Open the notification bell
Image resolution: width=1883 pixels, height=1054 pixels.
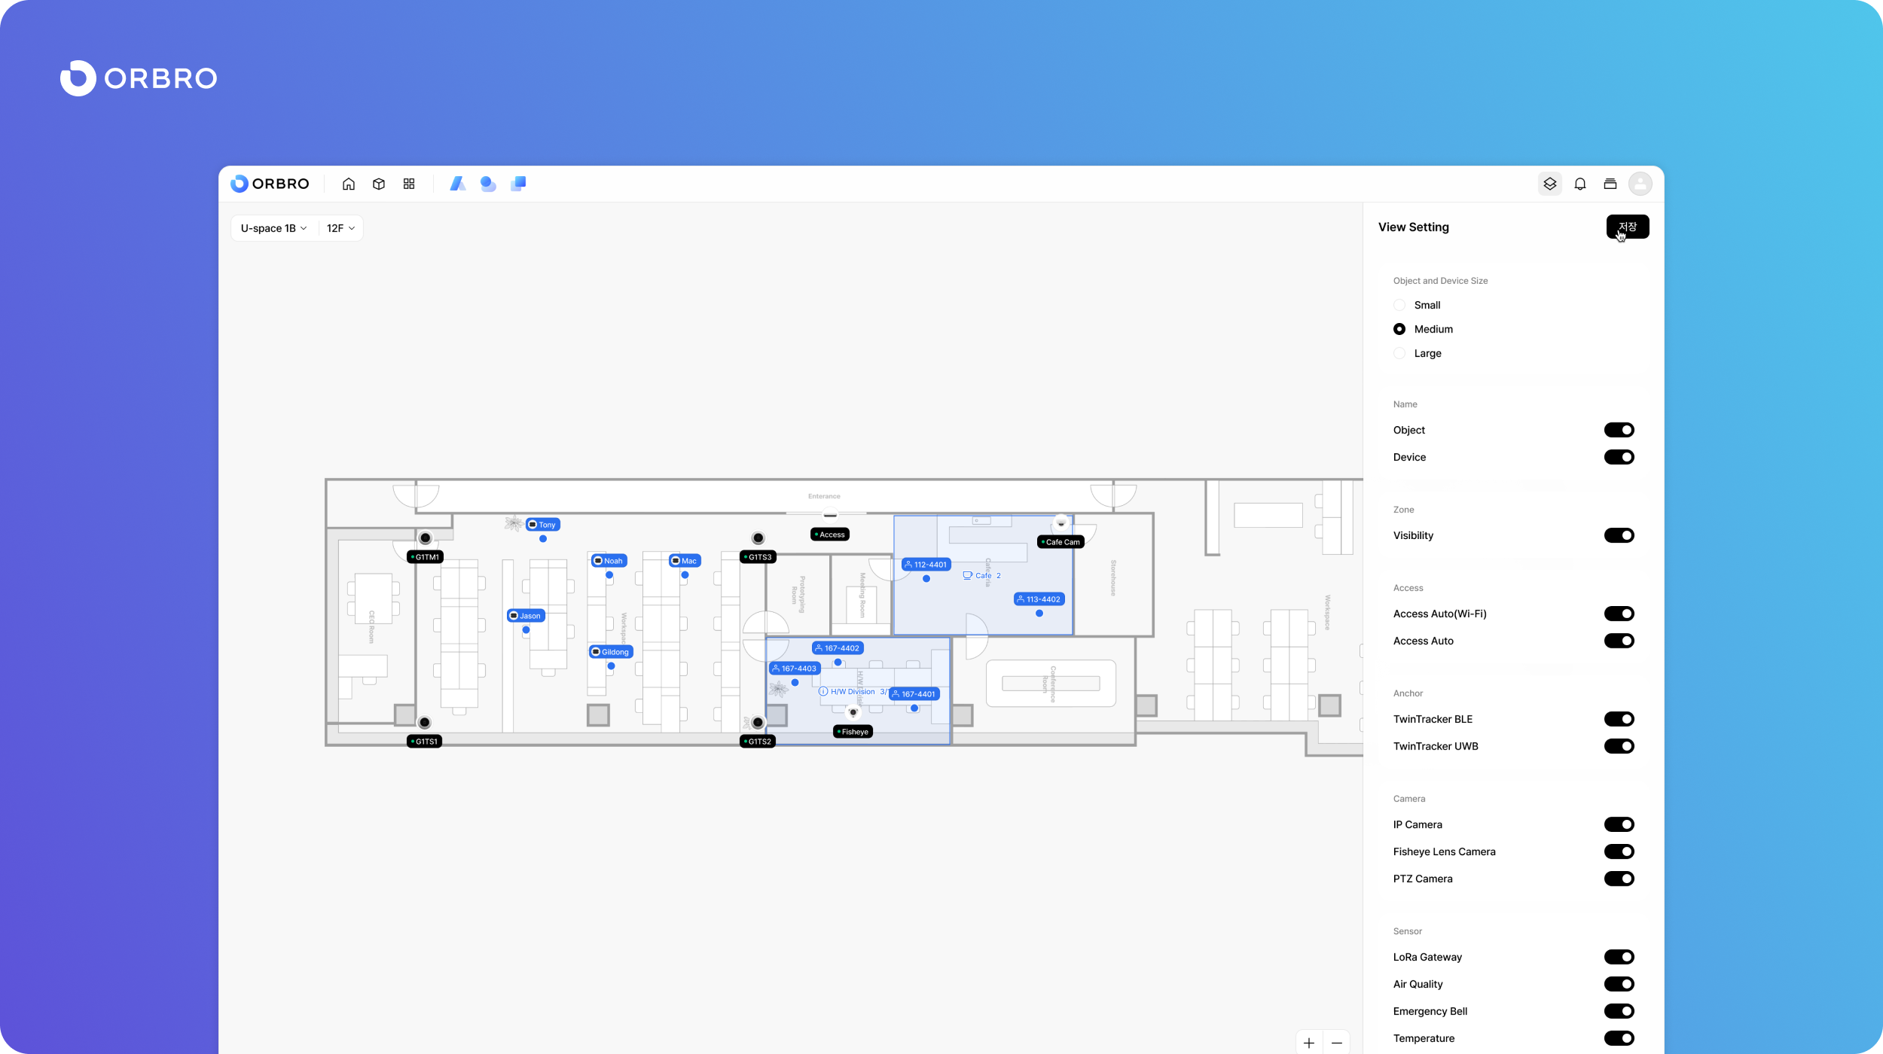pyautogui.click(x=1580, y=184)
